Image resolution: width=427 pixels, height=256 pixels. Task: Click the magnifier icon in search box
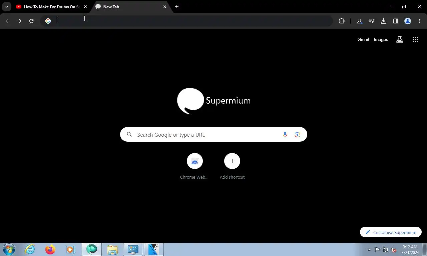coord(129,135)
